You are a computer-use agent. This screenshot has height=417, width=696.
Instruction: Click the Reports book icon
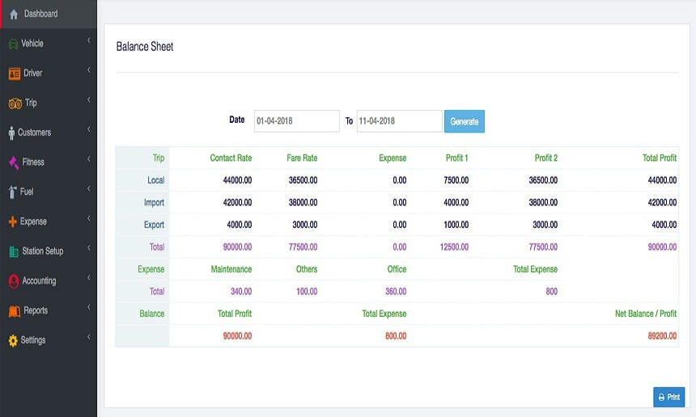pyautogui.click(x=15, y=311)
